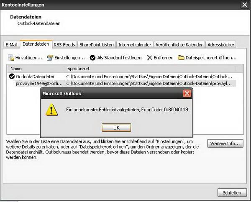Click the error message text with code 0x80040119
This screenshot has width=251, height=202.
coord(128,110)
